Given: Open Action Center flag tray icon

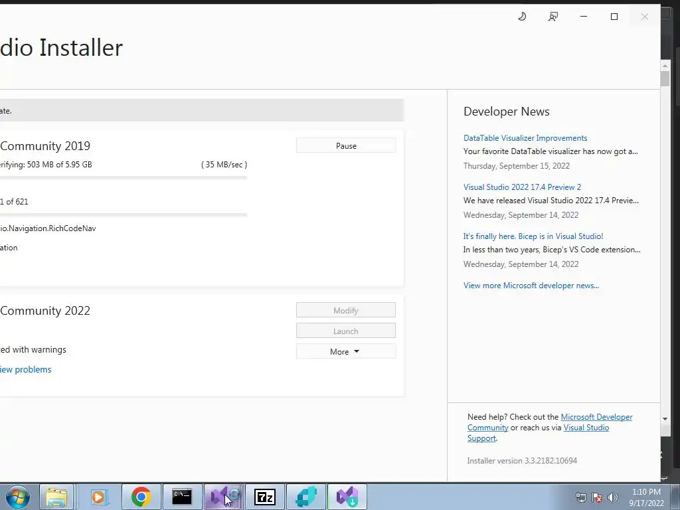Looking at the screenshot, I should pyautogui.click(x=597, y=497).
